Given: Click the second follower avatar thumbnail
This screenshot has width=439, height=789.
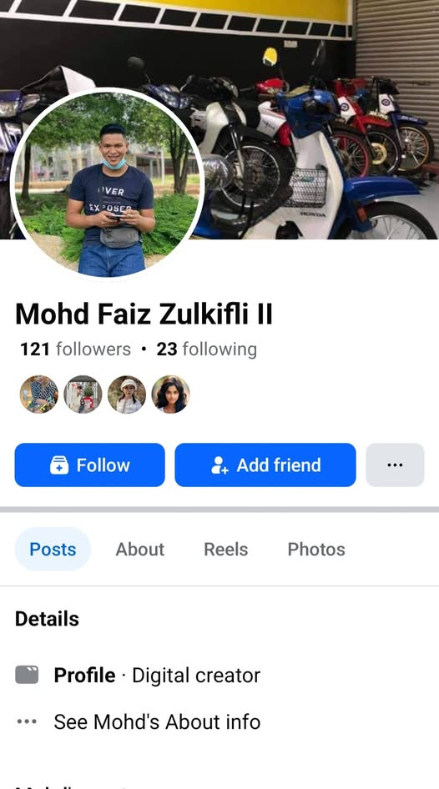Looking at the screenshot, I should tap(83, 394).
